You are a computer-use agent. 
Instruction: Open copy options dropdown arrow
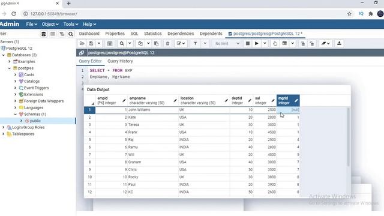click(148, 44)
